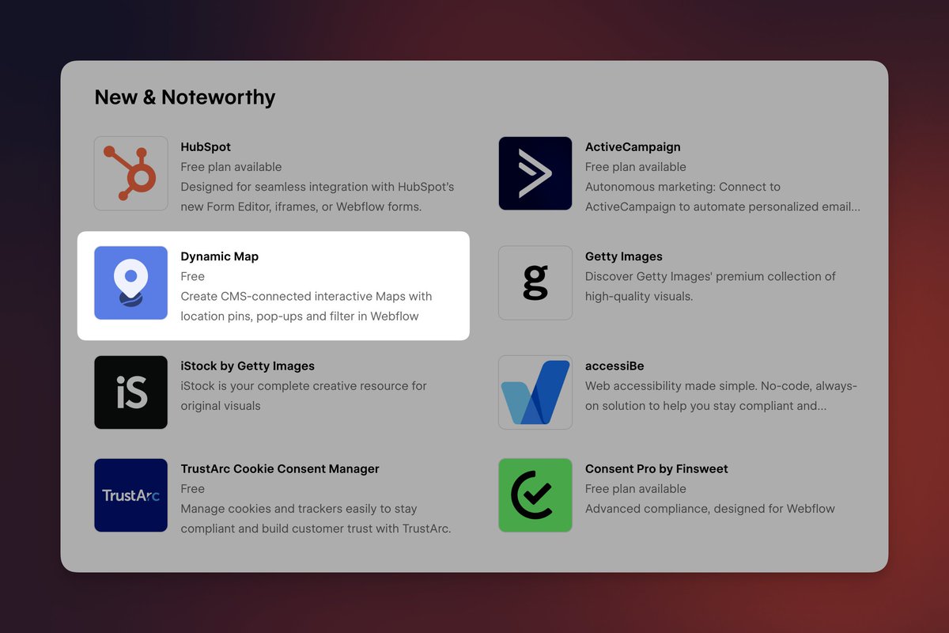949x633 pixels.
Task: Select the ActiveCampaign arrow icon
Action: coord(535,172)
